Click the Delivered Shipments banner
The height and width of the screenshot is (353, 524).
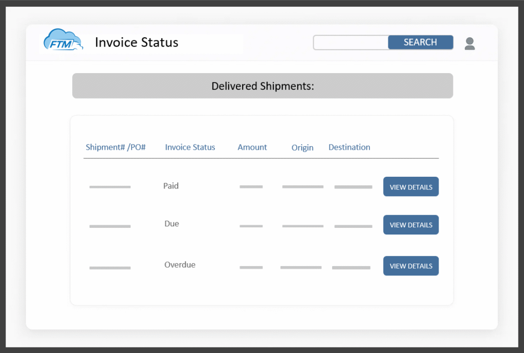(x=262, y=86)
